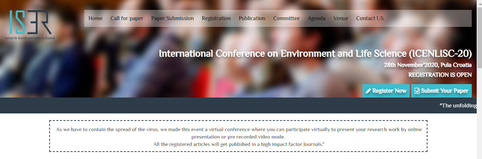Image resolution: width=482 pixels, height=159 pixels.
Task: Select Registration in the navigation bar
Action: pos(216,18)
